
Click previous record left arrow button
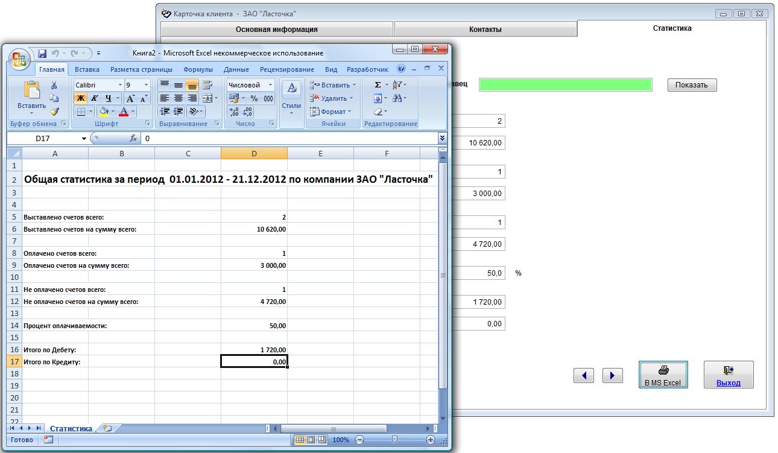[x=584, y=375]
